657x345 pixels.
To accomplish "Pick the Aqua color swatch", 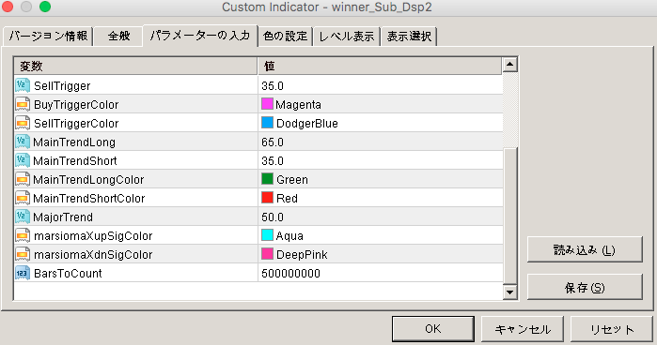I will pos(267,235).
